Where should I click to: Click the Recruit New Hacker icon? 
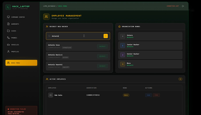click(x=47, y=27)
